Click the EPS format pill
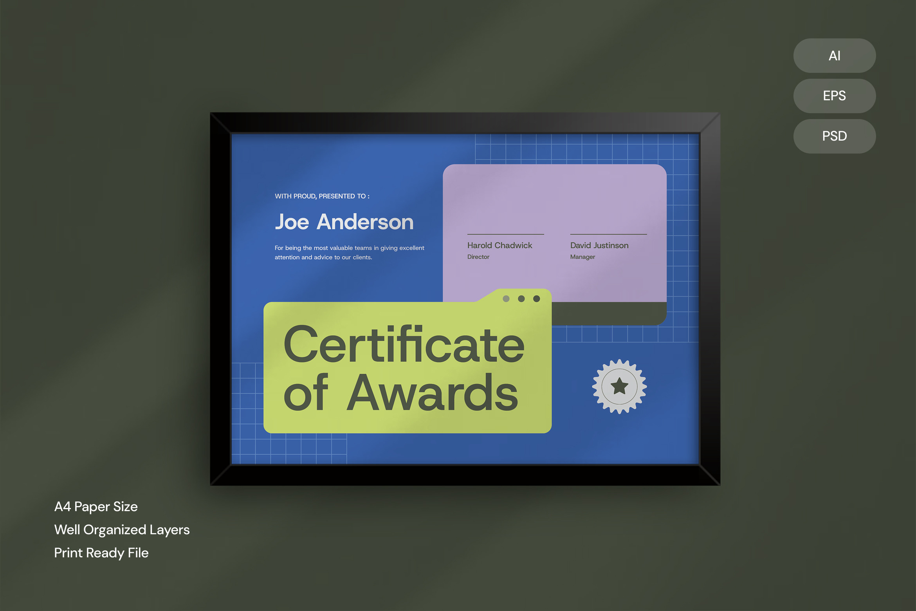Image resolution: width=916 pixels, height=611 pixels. point(834,96)
